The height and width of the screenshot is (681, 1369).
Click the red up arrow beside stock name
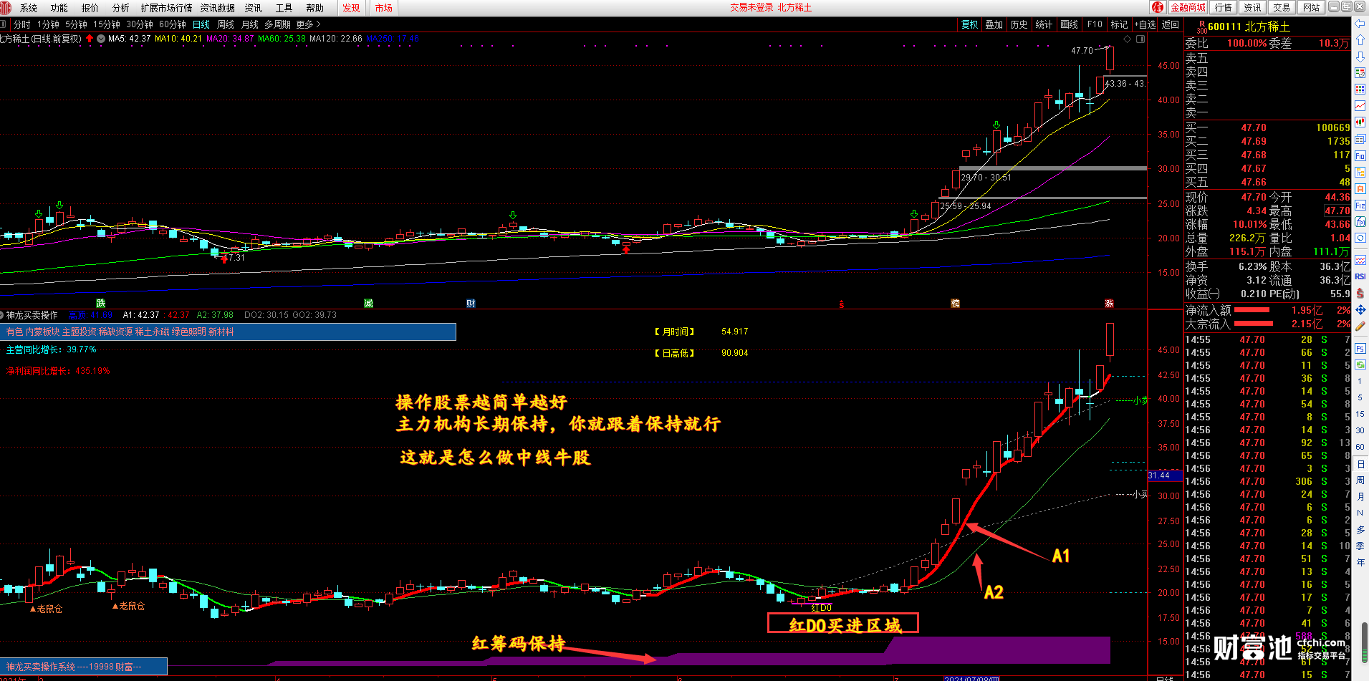(x=90, y=39)
